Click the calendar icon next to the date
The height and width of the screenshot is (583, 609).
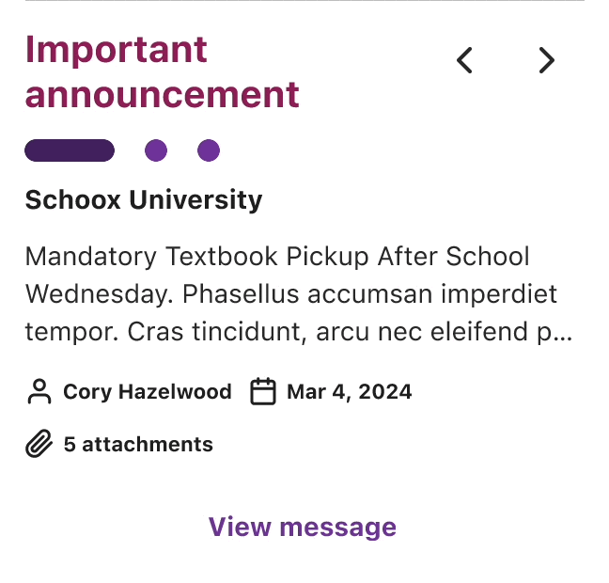263,391
